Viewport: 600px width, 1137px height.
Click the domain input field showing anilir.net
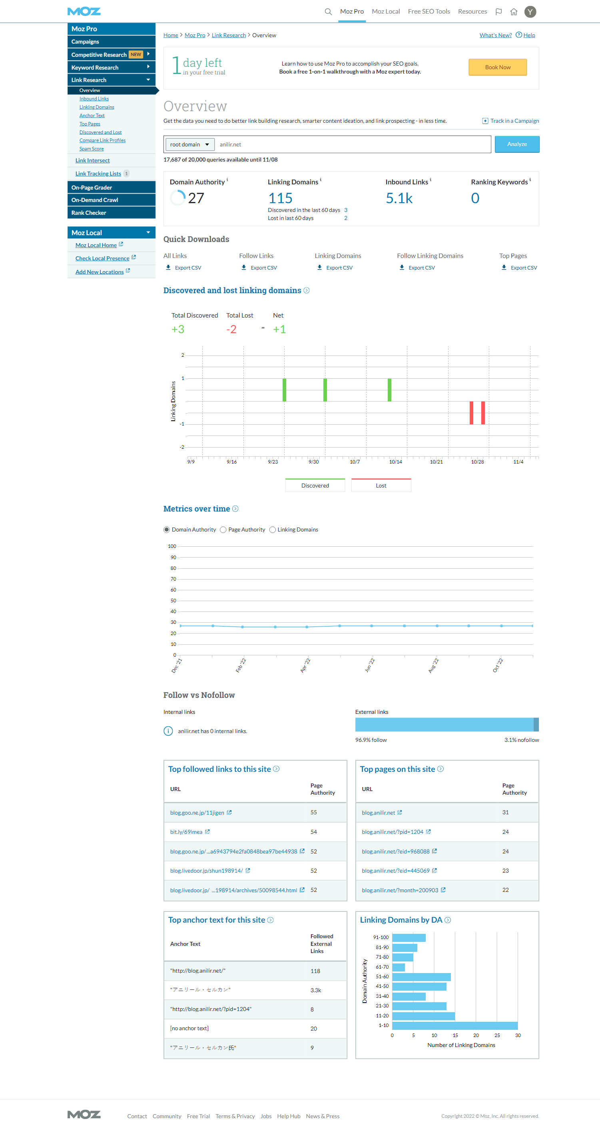click(353, 144)
